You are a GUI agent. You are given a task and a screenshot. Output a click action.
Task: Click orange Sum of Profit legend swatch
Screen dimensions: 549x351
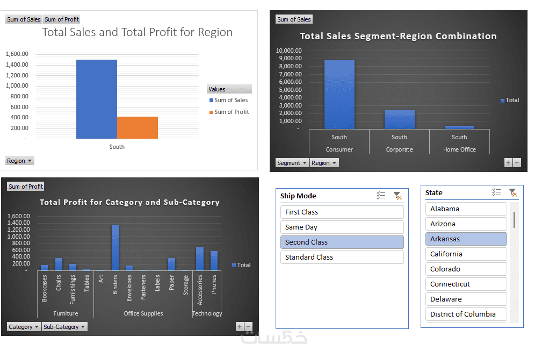[212, 112]
